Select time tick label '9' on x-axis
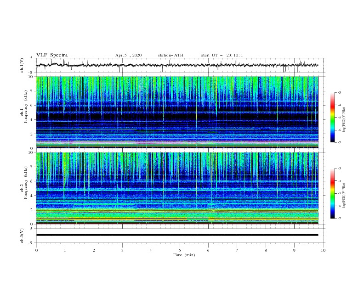 coord(294,250)
